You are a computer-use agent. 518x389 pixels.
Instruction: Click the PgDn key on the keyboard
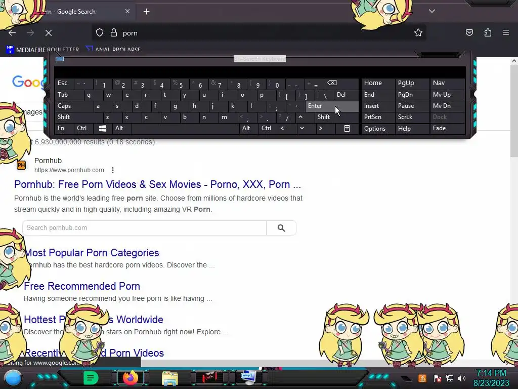(x=412, y=95)
